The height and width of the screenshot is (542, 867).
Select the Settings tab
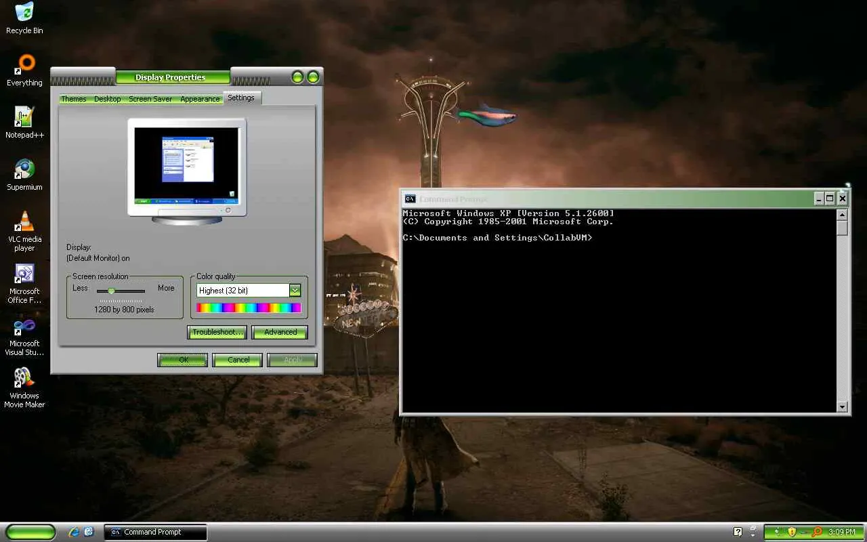pos(241,98)
